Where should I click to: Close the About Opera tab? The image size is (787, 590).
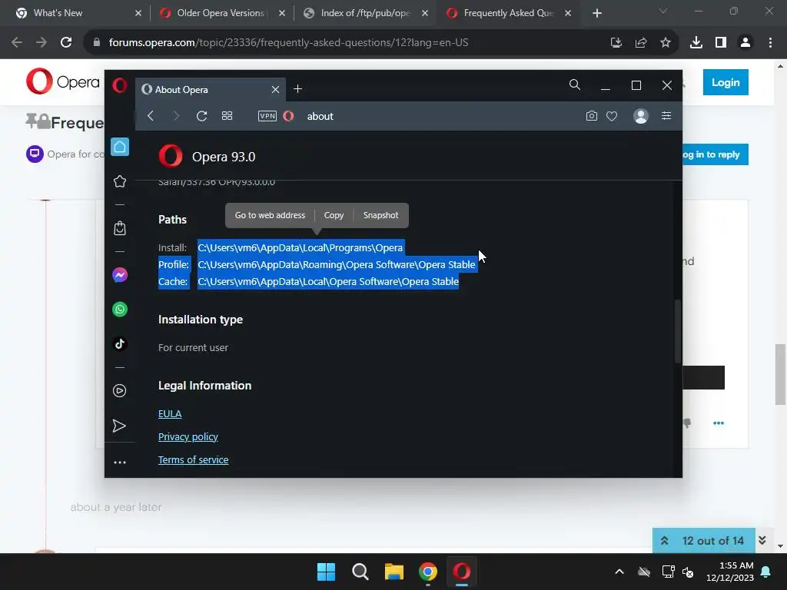(x=275, y=89)
